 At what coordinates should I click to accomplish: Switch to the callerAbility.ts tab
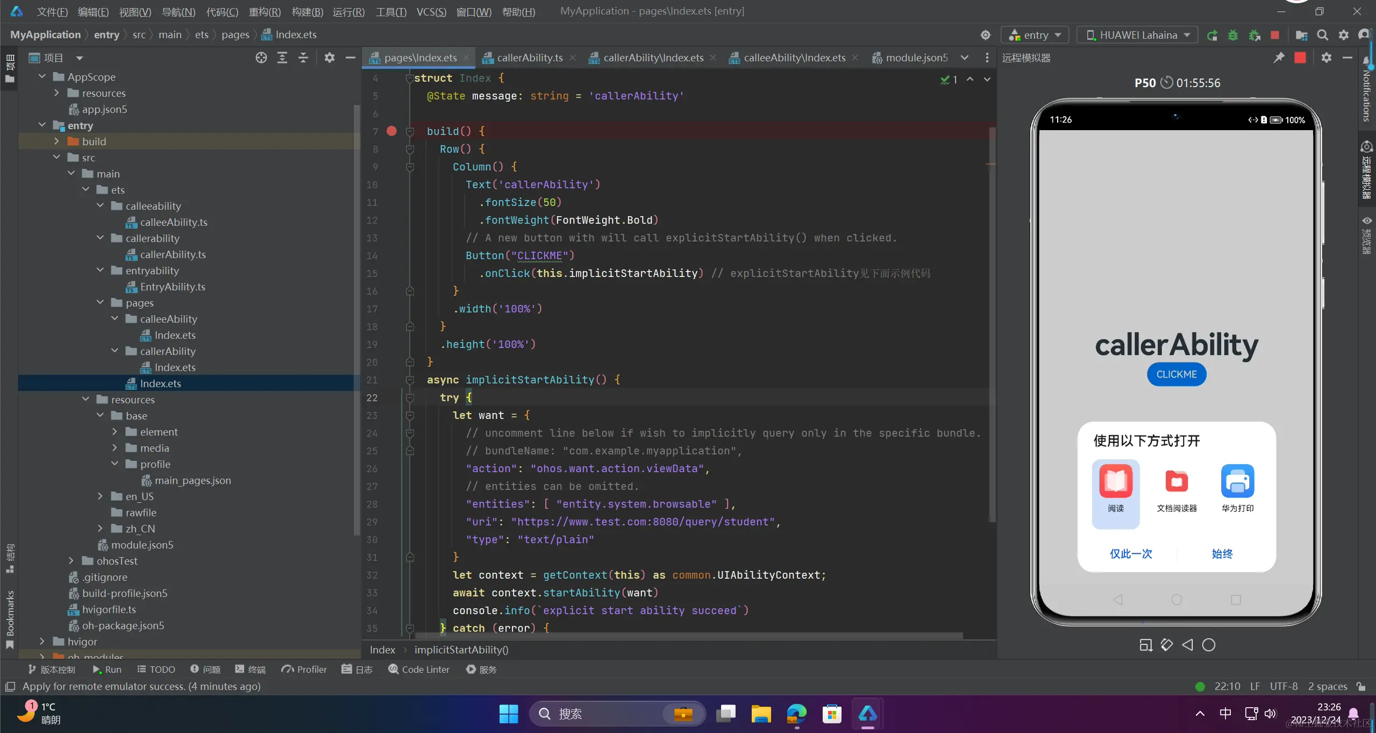click(x=529, y=58)
